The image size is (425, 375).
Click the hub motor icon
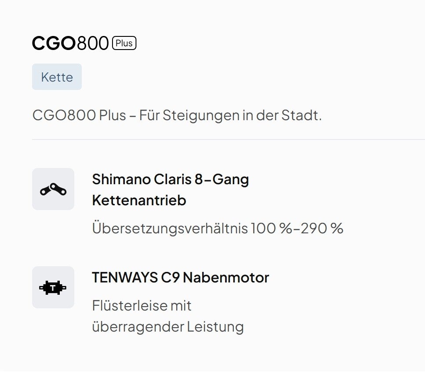coord(53,288)
